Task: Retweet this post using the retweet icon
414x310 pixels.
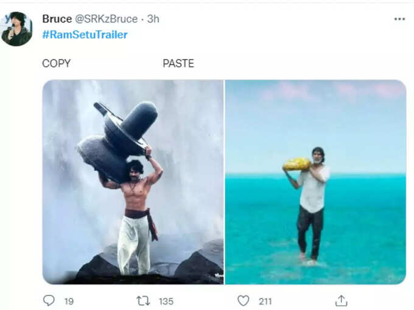Action: point(143,301)
